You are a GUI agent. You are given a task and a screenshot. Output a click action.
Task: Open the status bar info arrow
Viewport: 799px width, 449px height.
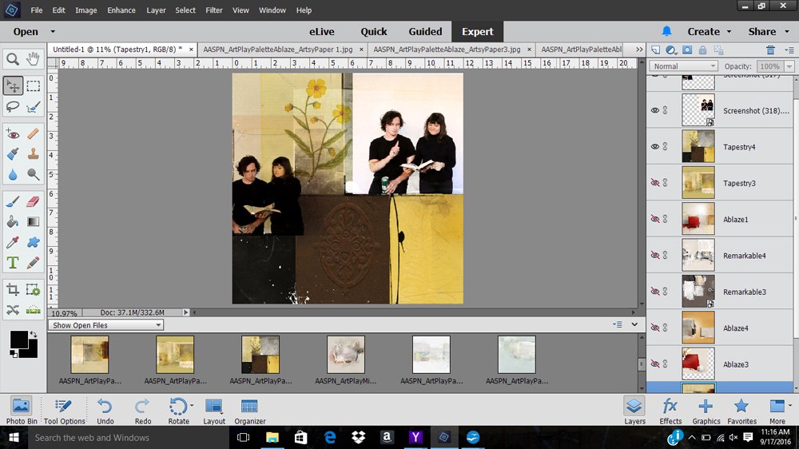pos(186,312)
